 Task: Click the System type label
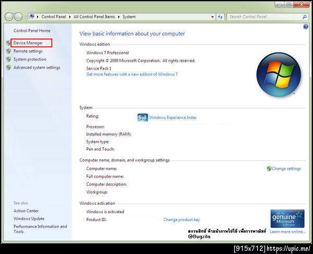click(x=98, y=142)
